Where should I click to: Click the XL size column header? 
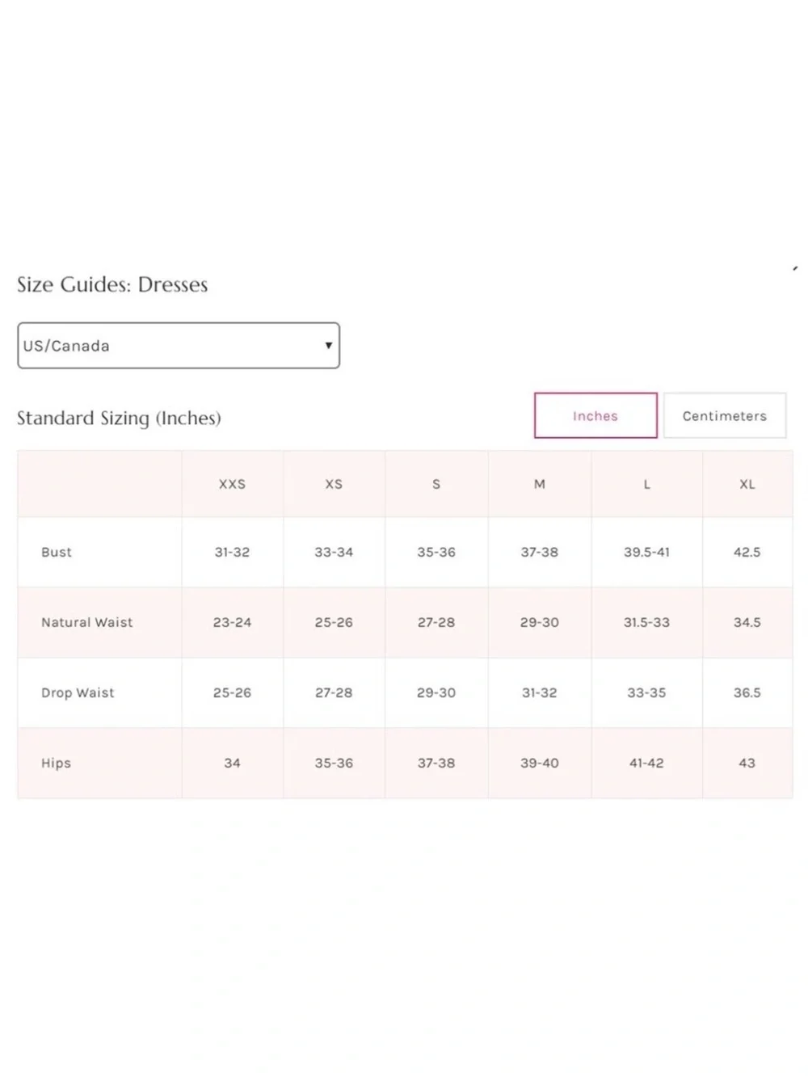coord(747,485)
